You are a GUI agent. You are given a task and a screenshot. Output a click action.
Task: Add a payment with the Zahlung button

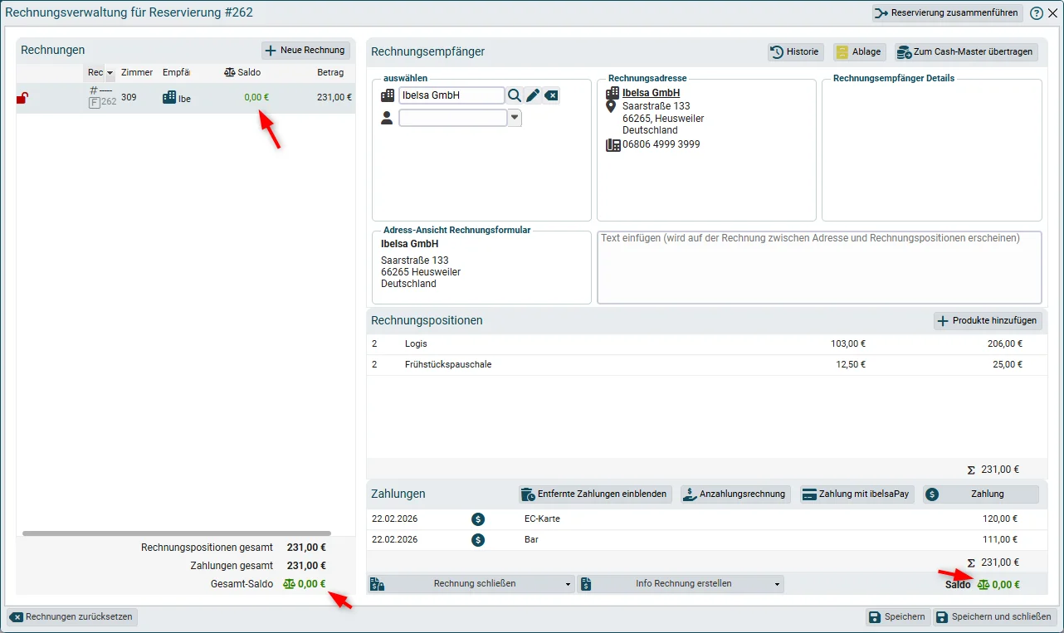(x=981, y=494)
